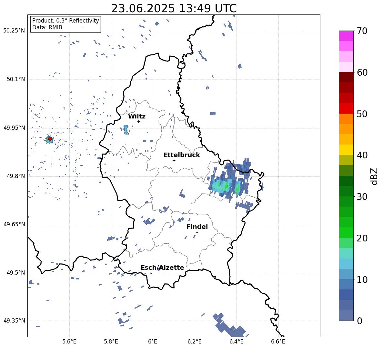This screenshot has width=382, height=348.
Task: Click the 5.8°E longitude label
Action: pyautogui.click(x=111, y=342)
